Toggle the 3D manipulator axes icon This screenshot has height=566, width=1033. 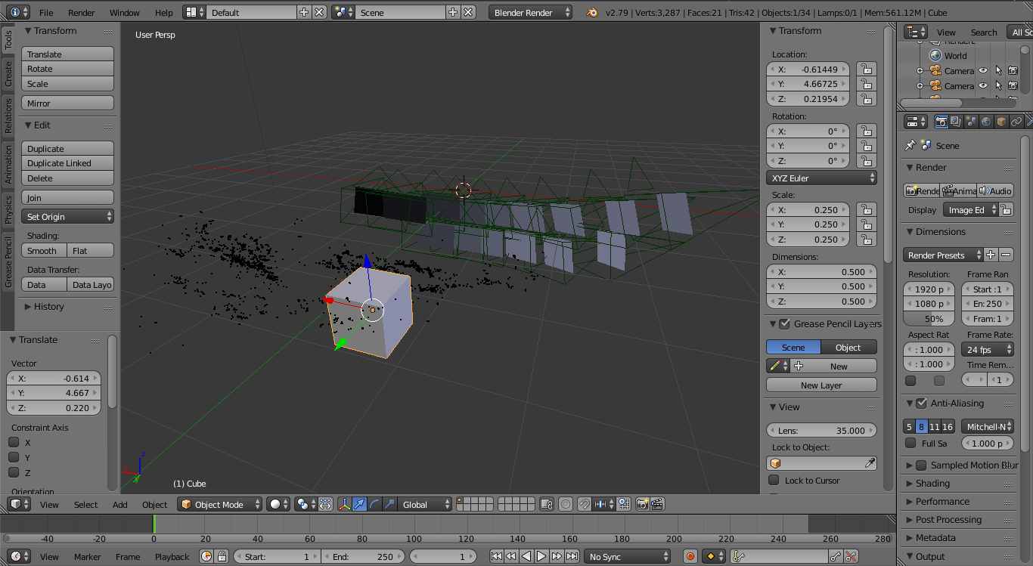tap(345, 504)
